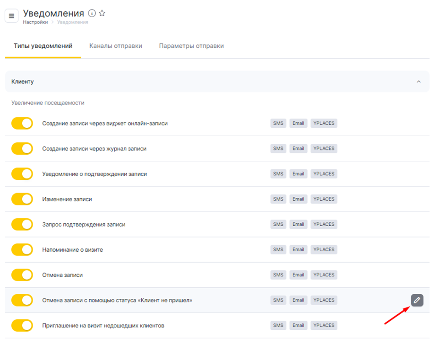
Task: Toggle Изменение записи notification switch
Action: tap(22, 199)
